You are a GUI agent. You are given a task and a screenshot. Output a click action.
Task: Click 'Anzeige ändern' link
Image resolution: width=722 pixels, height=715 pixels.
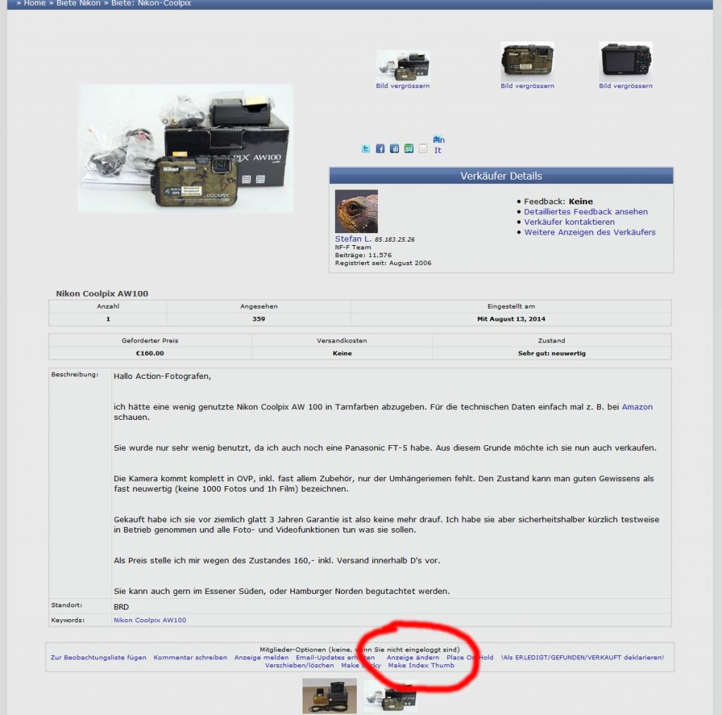click(x=412, y=657)
